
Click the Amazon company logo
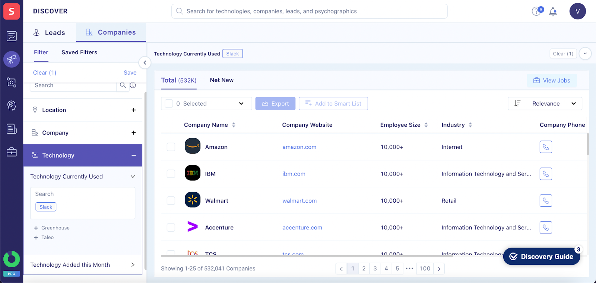193,146
